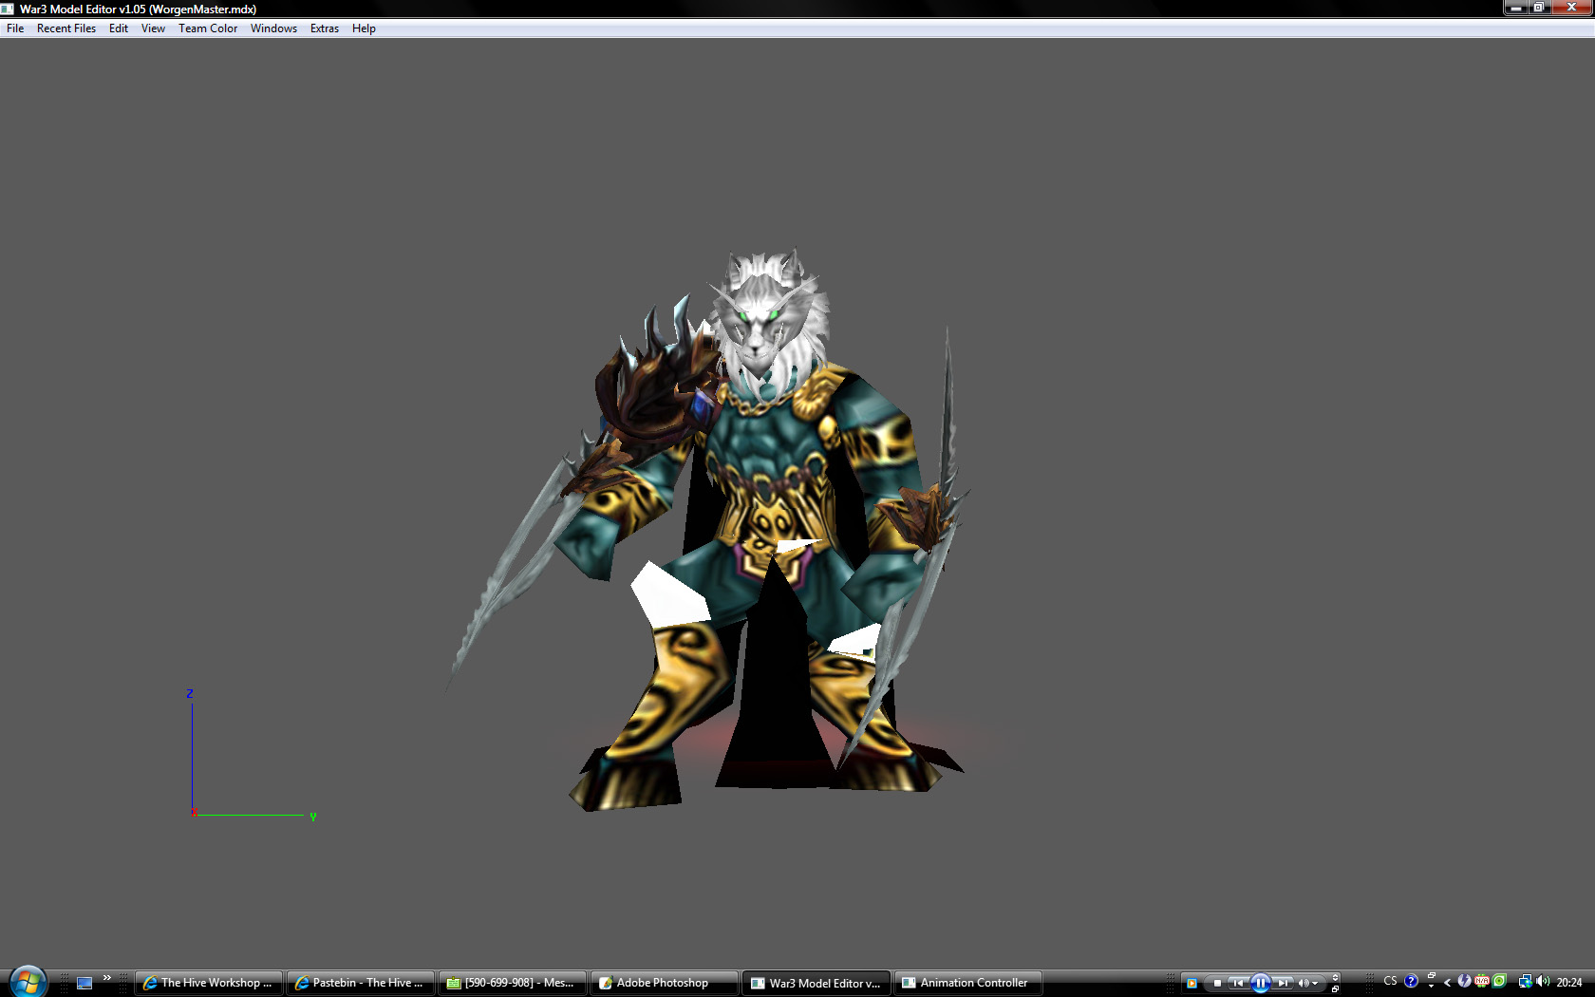Restore the language bar
Image resolution: width=1595 pixels, height=997 pixels.
[x=1432, y=975]
